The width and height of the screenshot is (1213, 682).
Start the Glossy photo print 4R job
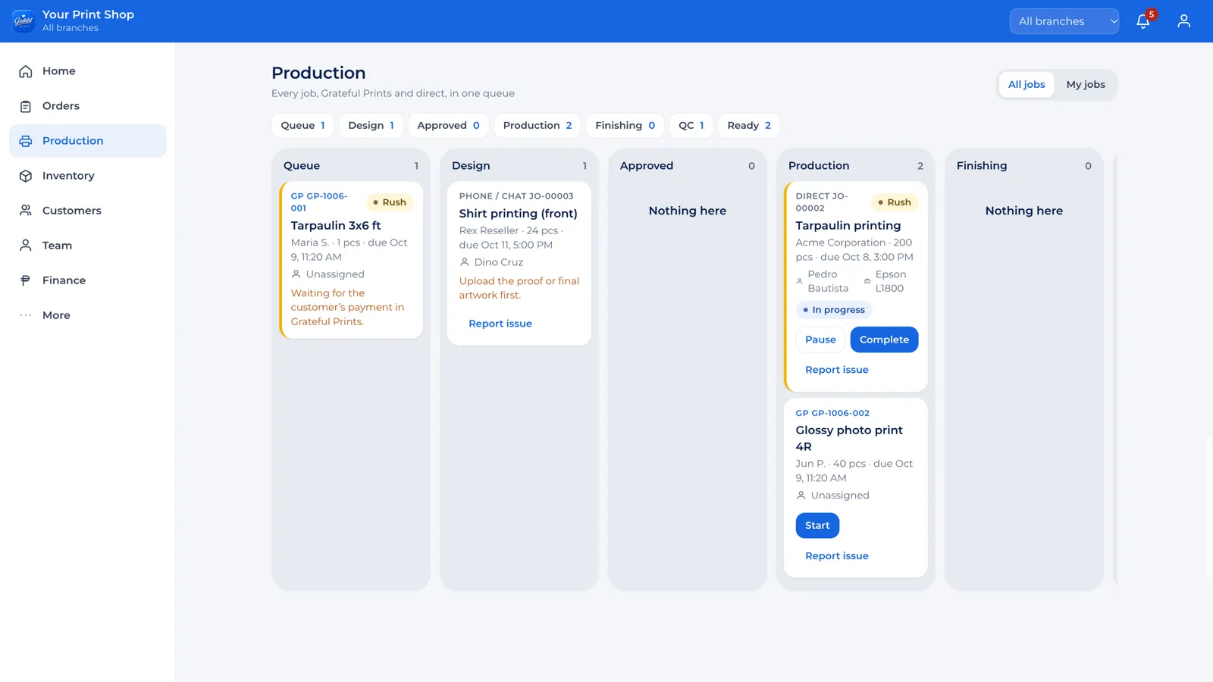point(817,526)
